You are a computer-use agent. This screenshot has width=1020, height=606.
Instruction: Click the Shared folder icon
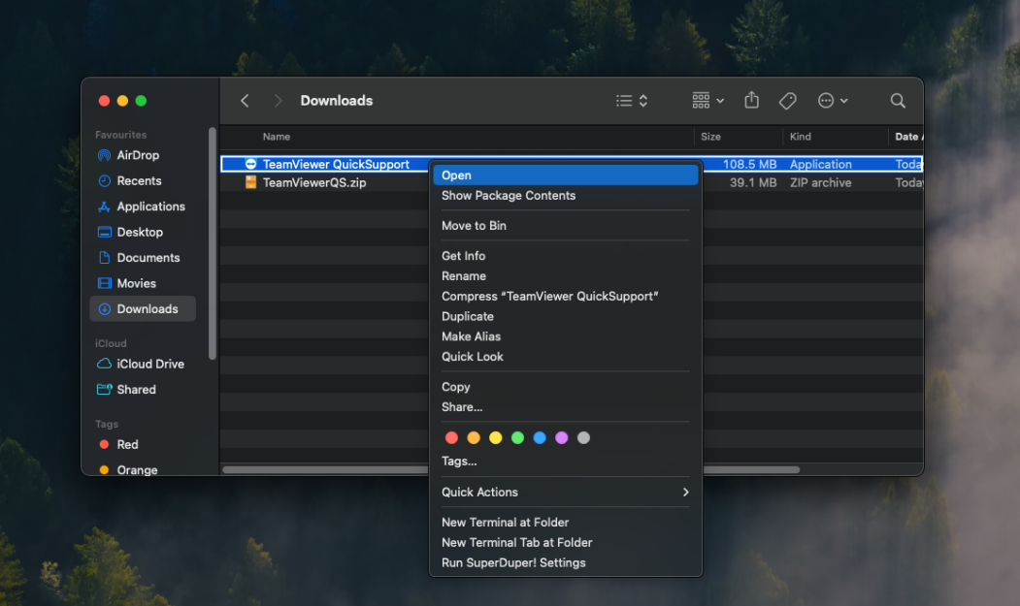(104, 390)
